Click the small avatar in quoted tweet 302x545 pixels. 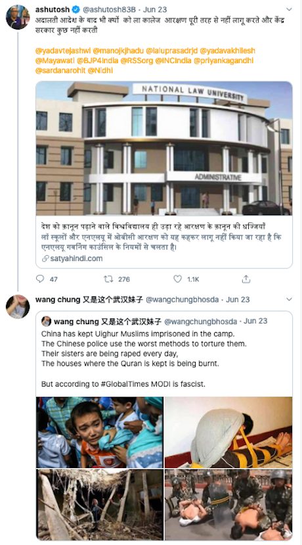[46, 321]
